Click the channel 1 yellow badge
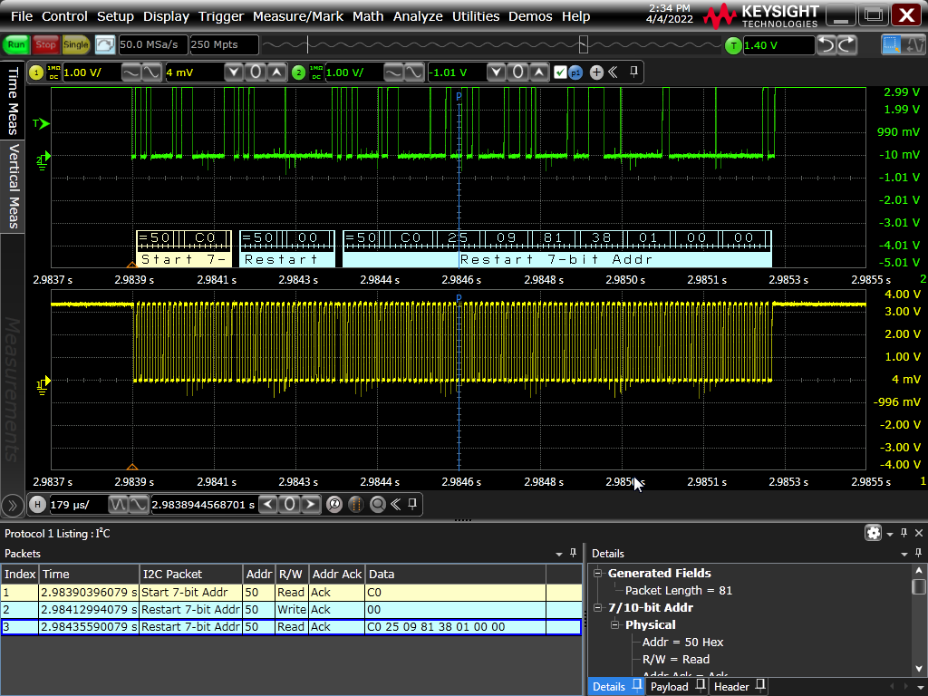Image resolution: width=928 pixels, height=696 pixels. (x=36, y=72)
